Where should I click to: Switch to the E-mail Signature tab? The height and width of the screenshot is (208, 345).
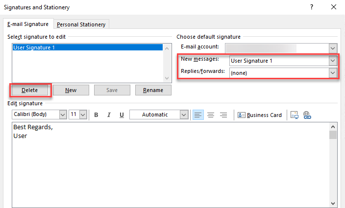click(28, 24)
